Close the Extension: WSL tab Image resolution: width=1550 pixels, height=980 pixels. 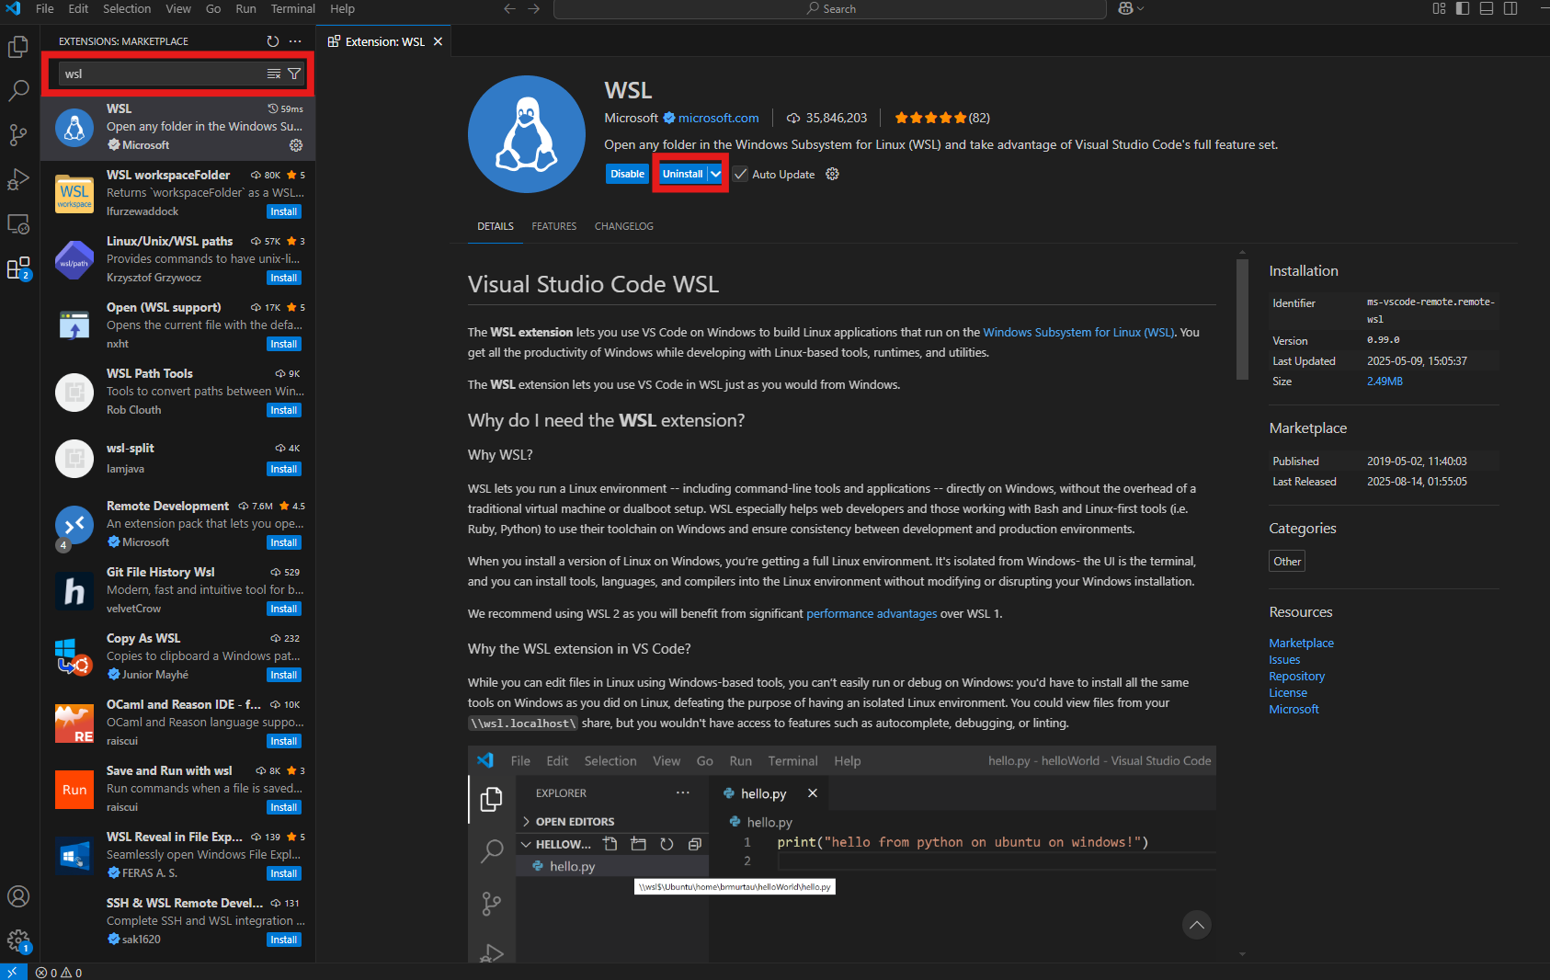[x=438, y=41]
